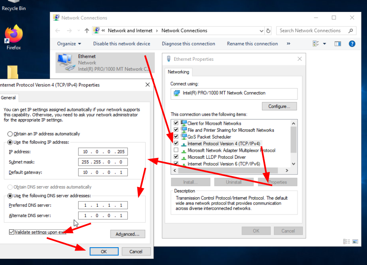Toggle Internet Protocol Version 4 checkbox
The height and width of the screenshot is (265, 367).
click(176, 143)
